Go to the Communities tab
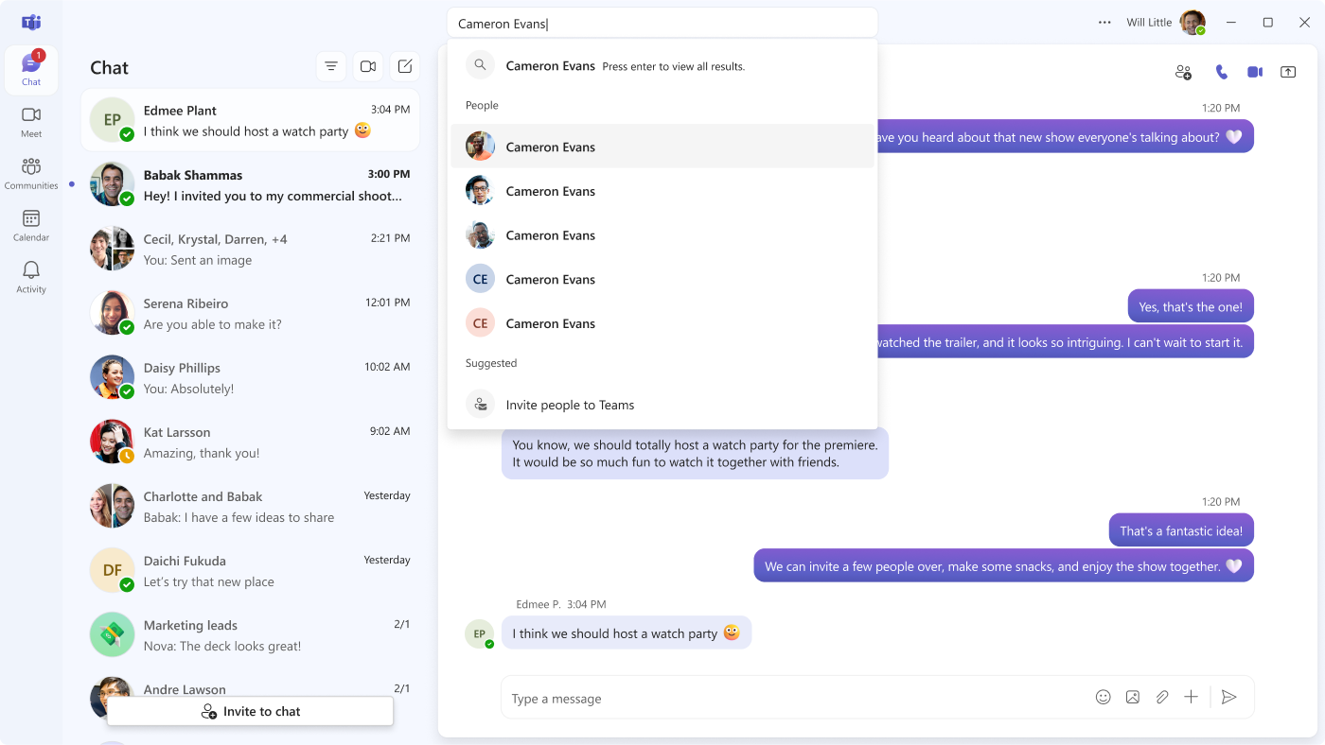The width and height of the screenshot is (1325, 745). [x=31, y=174]
